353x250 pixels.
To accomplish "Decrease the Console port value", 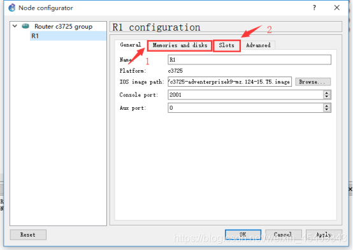I will pos(327,97).
